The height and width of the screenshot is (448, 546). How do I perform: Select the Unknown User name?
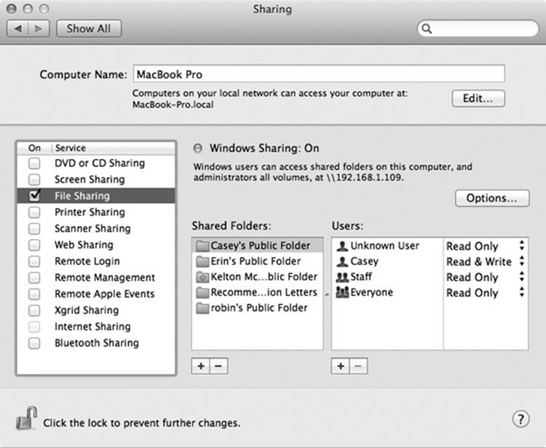click(385, 246)
